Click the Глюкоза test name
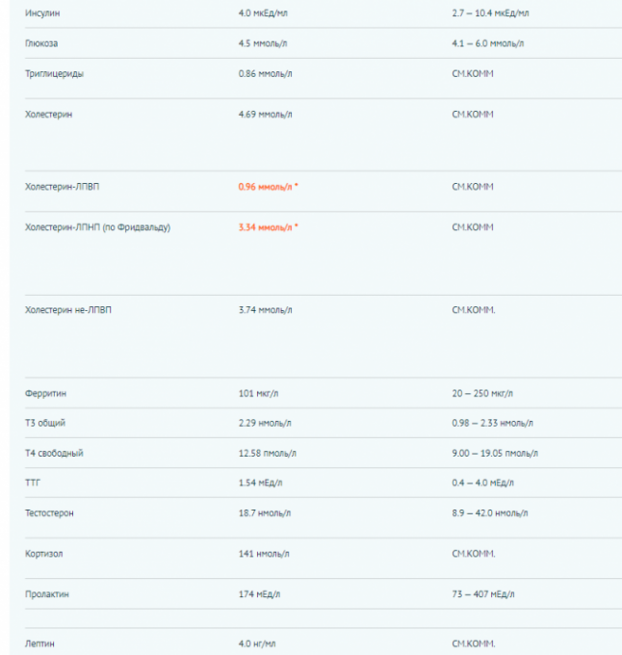This screenshot has height=655, width=622. click(41, 43)
